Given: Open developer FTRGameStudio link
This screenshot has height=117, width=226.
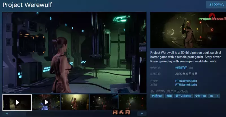Looking at the screenshot, I should (186, 81).
